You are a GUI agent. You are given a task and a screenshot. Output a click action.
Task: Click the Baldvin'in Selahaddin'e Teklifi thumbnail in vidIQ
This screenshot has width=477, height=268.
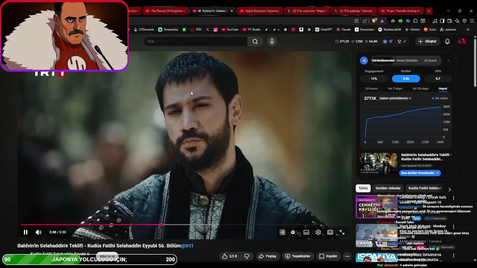tap(379, 163)
